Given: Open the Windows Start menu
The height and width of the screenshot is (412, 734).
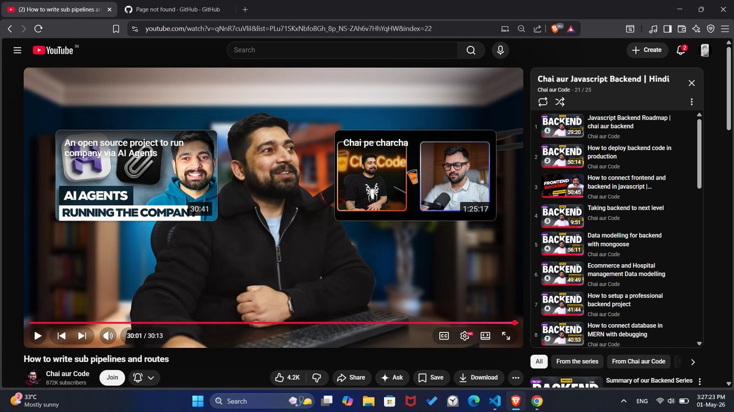Looking at the screenshot, I should coord(198,401).
